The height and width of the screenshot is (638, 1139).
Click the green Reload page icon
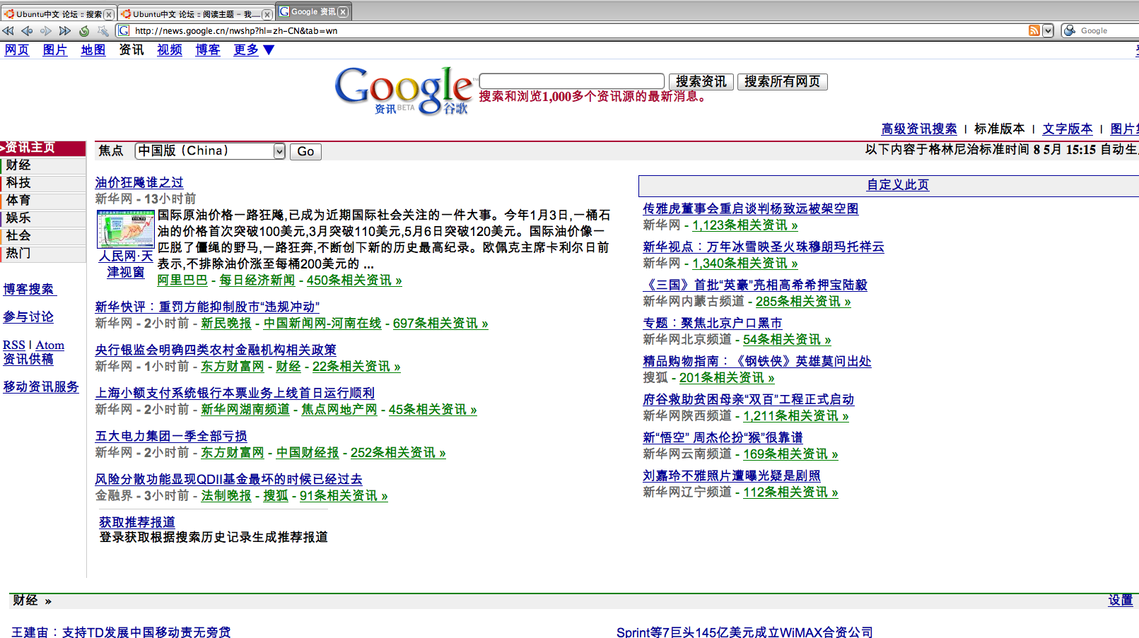(84, 30)
